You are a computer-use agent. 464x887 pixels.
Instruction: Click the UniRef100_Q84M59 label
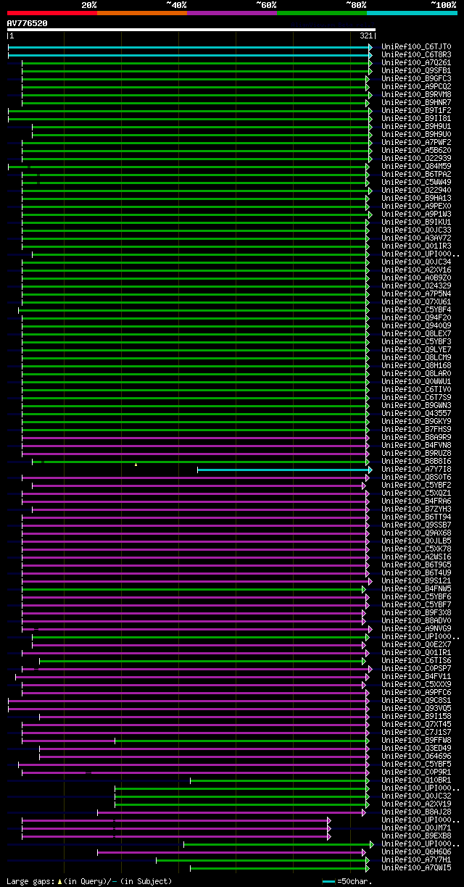pyautogui.click(x=416, y=167)
